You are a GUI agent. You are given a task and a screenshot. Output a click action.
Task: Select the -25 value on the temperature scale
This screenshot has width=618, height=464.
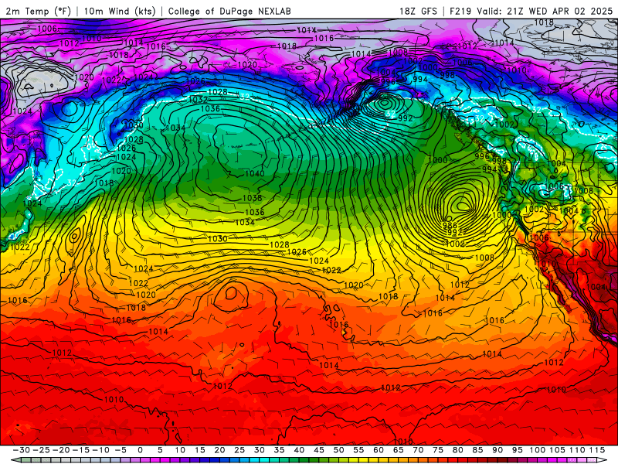pos(42,450)
